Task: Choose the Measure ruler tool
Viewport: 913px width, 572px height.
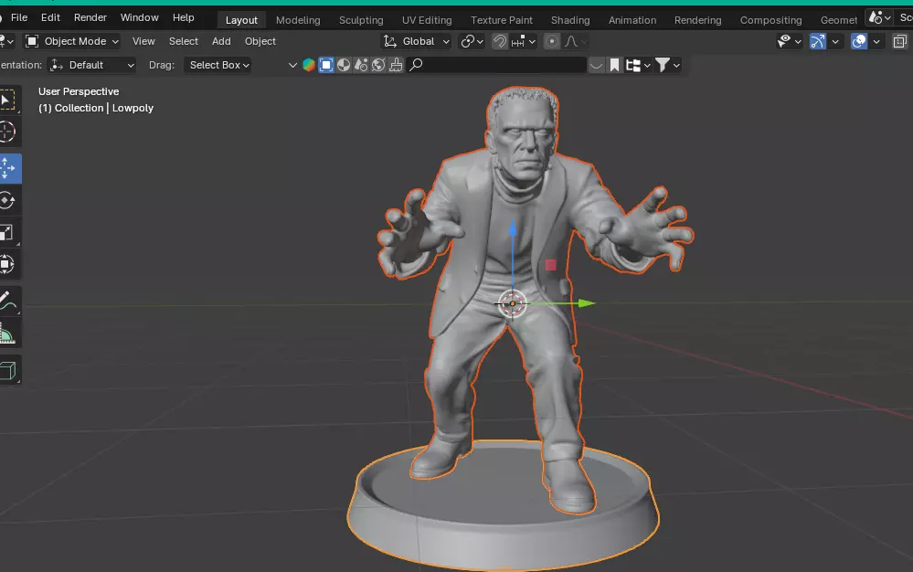Action: point(8,334)
